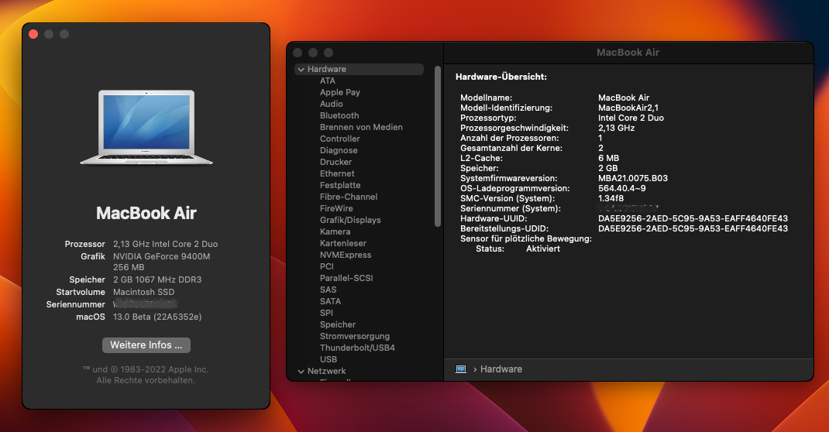Click the MacBookAir2,1 model identifier value
This screenshot has height=432, width=829.
(x=628, y=108)
